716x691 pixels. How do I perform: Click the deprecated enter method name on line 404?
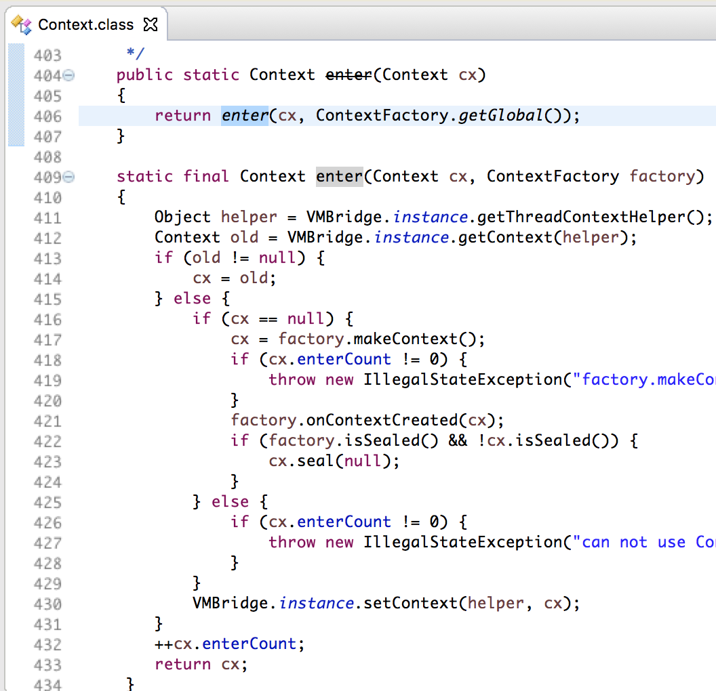pos(349,75)
